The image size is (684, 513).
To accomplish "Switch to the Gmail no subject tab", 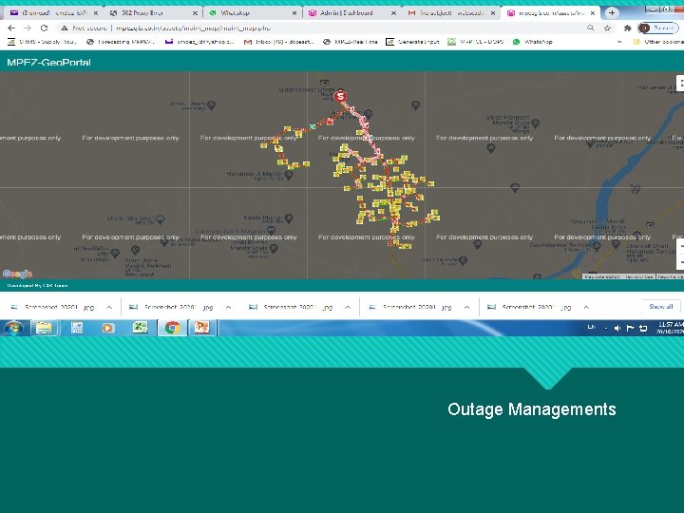I will pos(449,13).
